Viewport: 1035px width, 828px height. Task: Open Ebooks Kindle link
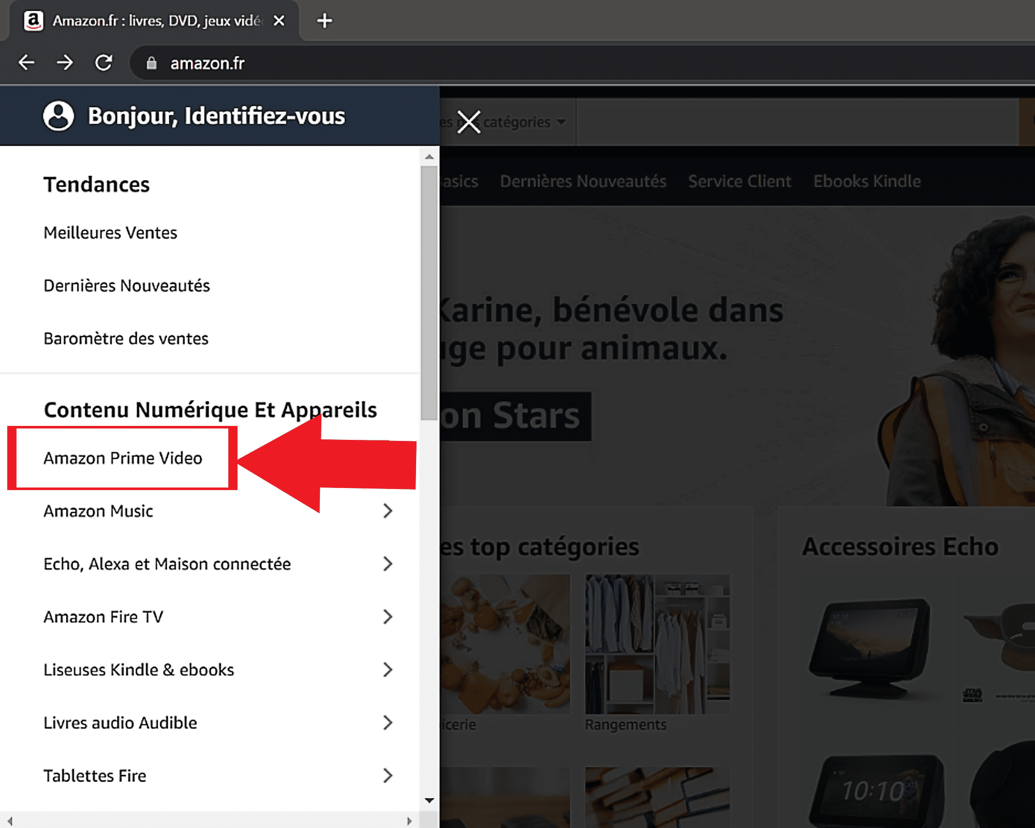[x=867, y=181]
